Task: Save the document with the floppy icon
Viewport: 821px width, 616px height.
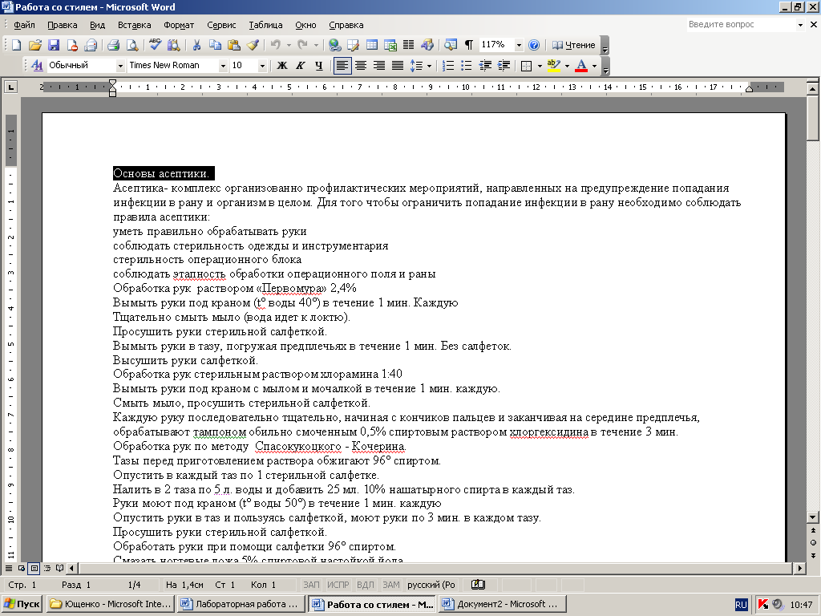Action: (54, 45)
